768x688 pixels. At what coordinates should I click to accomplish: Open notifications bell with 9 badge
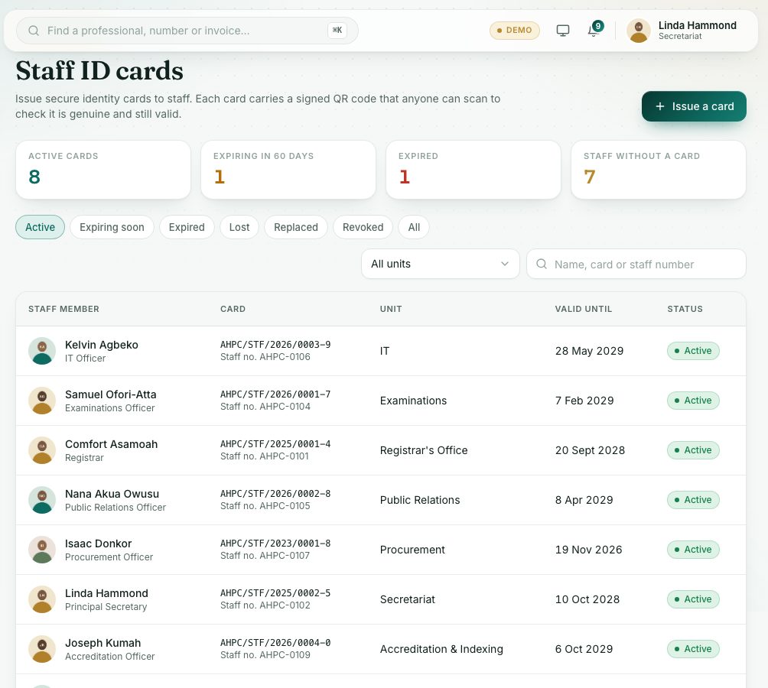594,31
